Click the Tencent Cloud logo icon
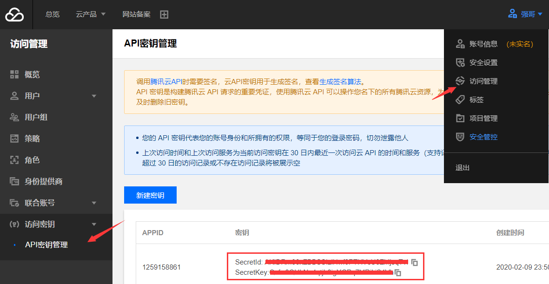 pos(14,14)
